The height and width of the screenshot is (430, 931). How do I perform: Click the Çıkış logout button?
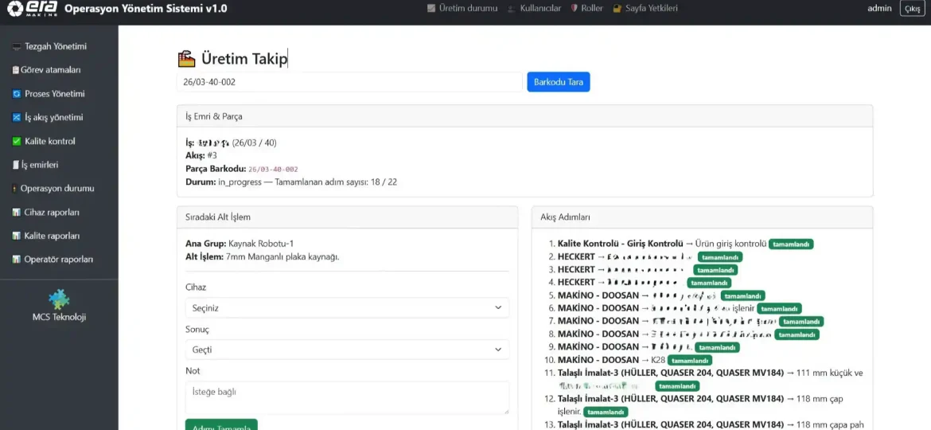pos(911,9)
